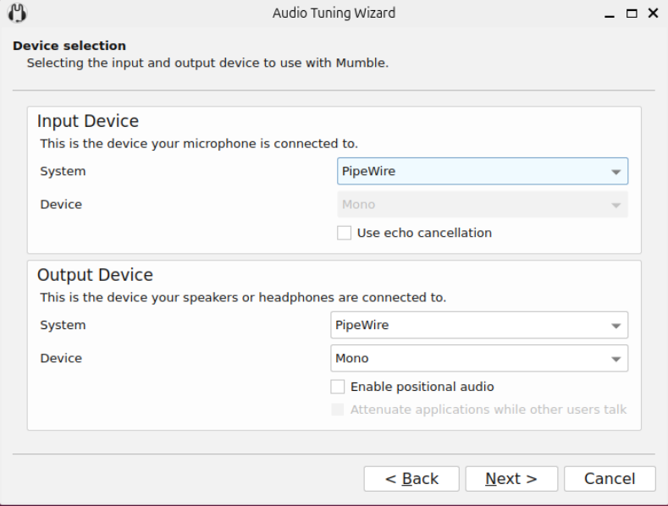This screenshot has width=668, height=506.
Task: Click 'This is the device your microphone' text
Action: [x=199, y=144]
